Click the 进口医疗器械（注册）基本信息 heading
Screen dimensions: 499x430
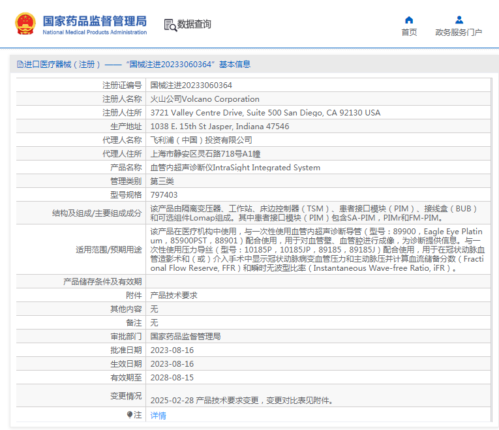(134, 65)
